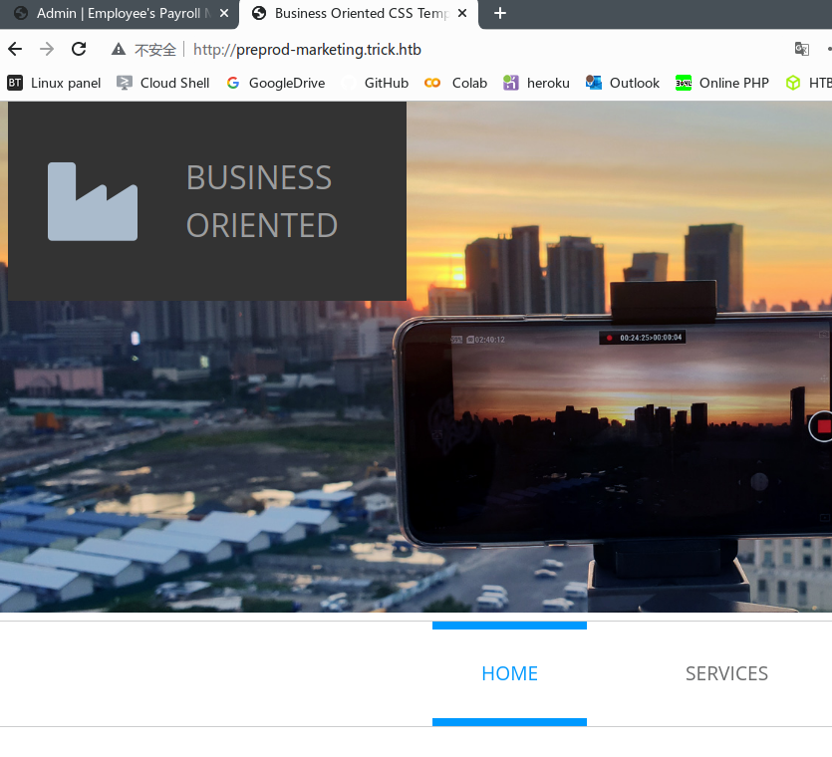Open the Online PHP bookmark

pos(722,83)
